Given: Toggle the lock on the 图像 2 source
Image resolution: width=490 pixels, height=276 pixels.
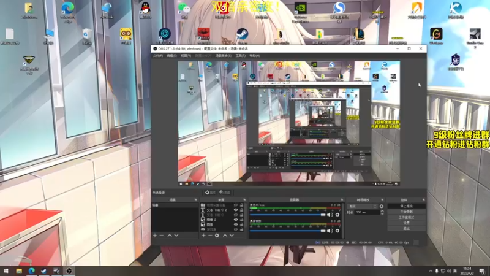Looking at the screenshot, I should [x=241, y=220].
